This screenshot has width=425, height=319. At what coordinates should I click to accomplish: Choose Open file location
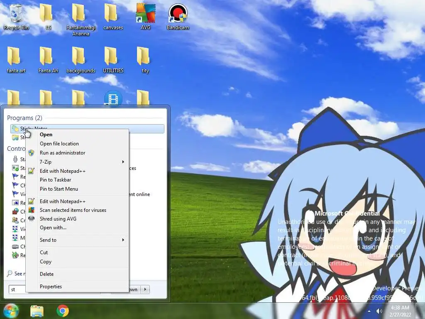77,144
